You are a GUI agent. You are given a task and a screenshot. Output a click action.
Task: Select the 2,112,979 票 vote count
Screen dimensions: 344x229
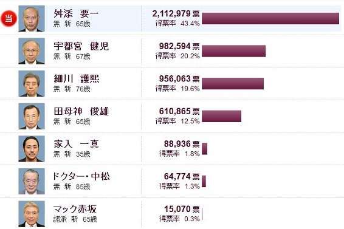[176, 13]
